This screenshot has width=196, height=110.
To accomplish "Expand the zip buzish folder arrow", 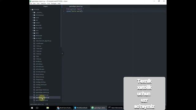I will [x=32, y=38].
